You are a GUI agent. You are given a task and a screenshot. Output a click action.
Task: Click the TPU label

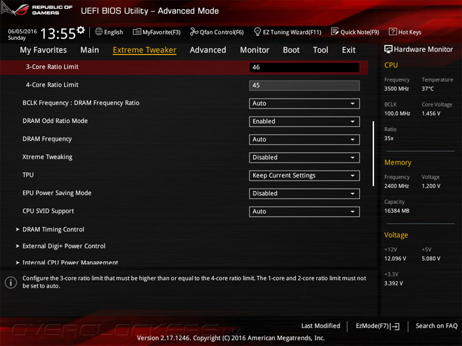28,175
